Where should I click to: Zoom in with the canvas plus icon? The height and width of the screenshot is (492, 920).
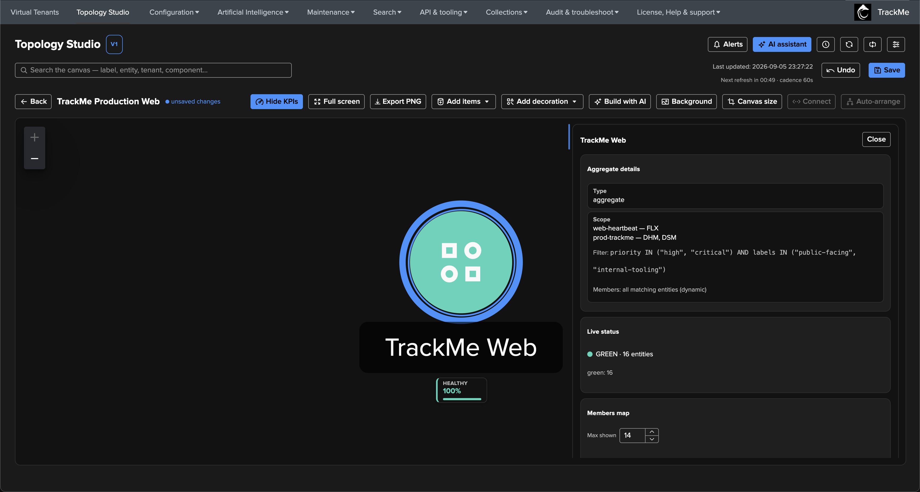(35, 138)
